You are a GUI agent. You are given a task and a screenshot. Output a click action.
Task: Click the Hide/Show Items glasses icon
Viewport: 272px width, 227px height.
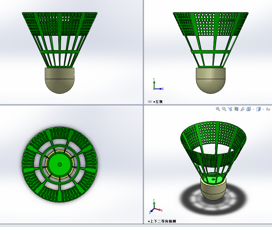pyautogui.click(x=268, y=109)
